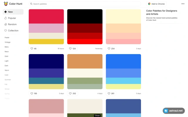Screen dimensions: 188x117
Task: Click the sparkle icon beside New
Action: [6, 12]
